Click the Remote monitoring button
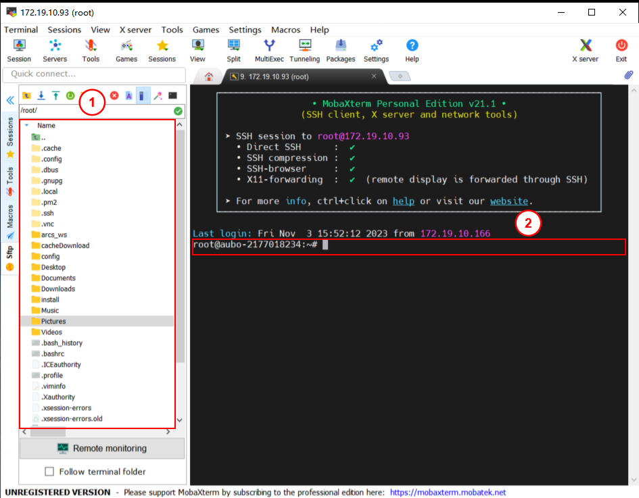639x498 pixels. pos(102,448)
